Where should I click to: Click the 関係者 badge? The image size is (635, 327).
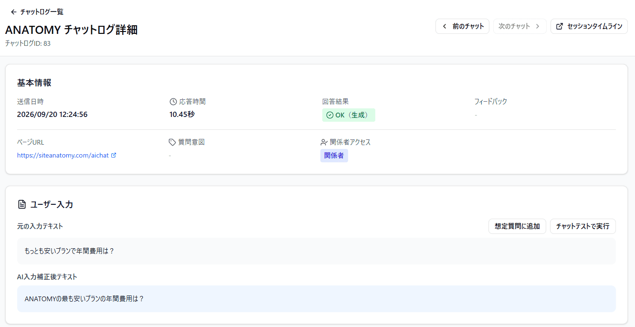click(x=334, y=156)
